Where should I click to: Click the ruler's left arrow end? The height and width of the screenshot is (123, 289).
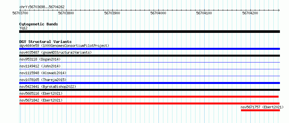coord(20,10)
